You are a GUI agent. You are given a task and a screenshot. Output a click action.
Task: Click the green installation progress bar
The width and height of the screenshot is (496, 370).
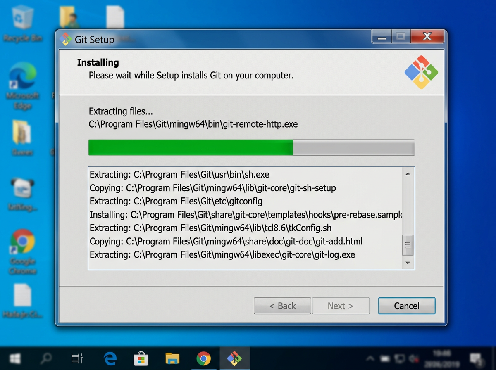(x=251, y=147)
